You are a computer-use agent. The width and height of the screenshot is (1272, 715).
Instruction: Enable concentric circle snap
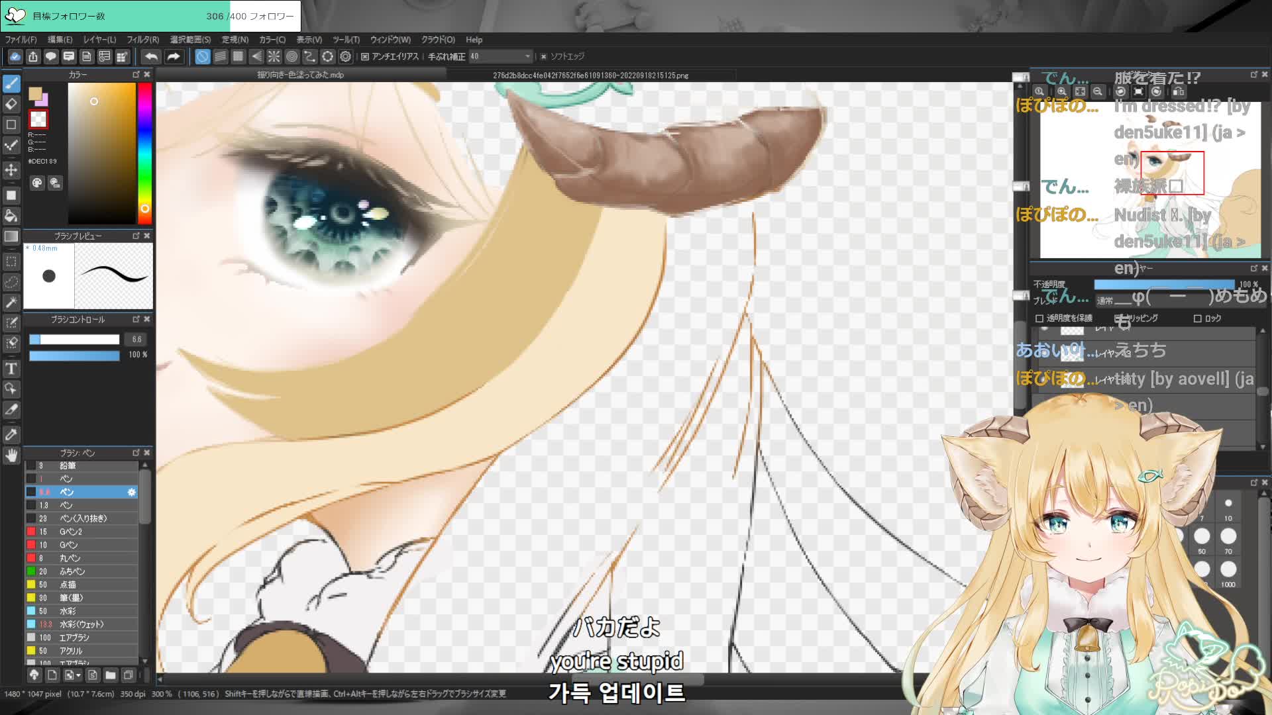(x=291, y=56)
